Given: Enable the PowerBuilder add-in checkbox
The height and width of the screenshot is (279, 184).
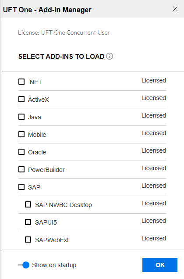Looking at the screenshot, I should click(21, 169).
